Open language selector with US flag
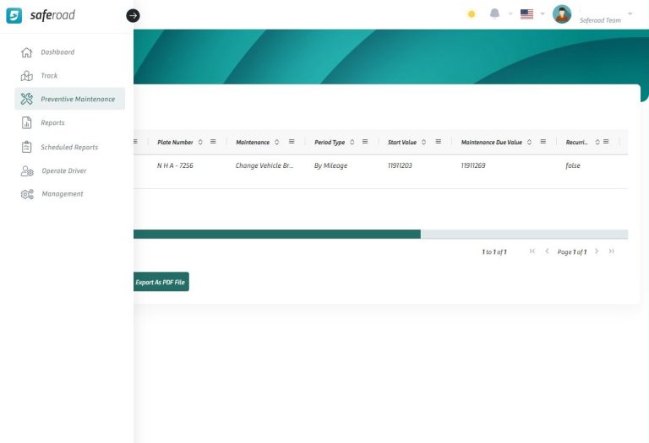Screen dimensions: 649x443 coord(526,14)
